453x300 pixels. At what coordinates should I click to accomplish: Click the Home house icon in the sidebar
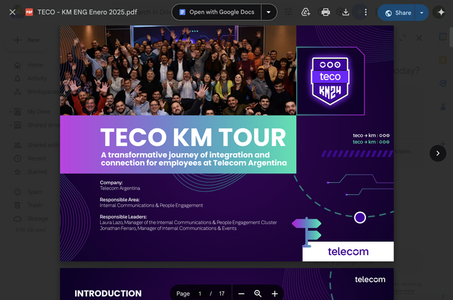point(18,65)
